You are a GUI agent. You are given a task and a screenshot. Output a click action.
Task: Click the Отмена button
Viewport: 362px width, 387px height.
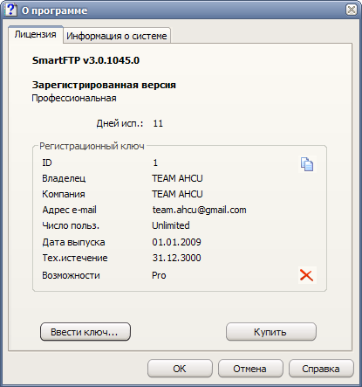pos(250,369)
